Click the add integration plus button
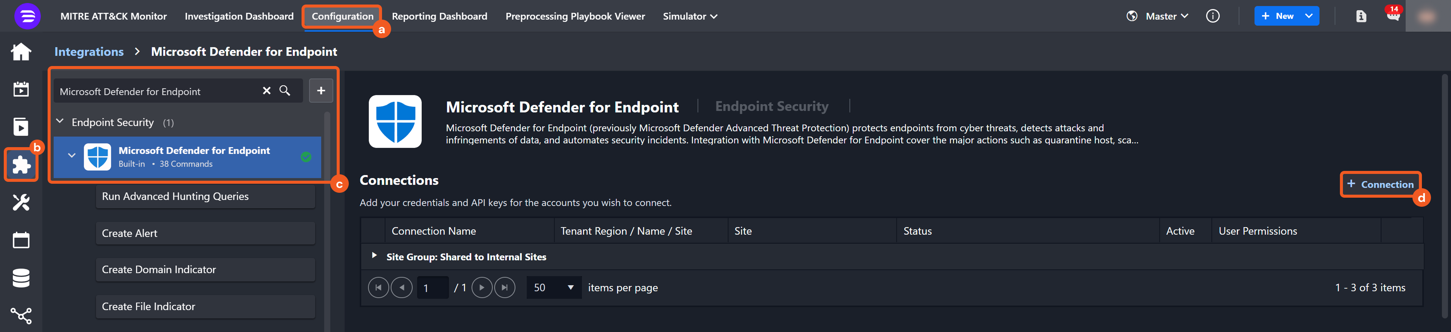 321,91
